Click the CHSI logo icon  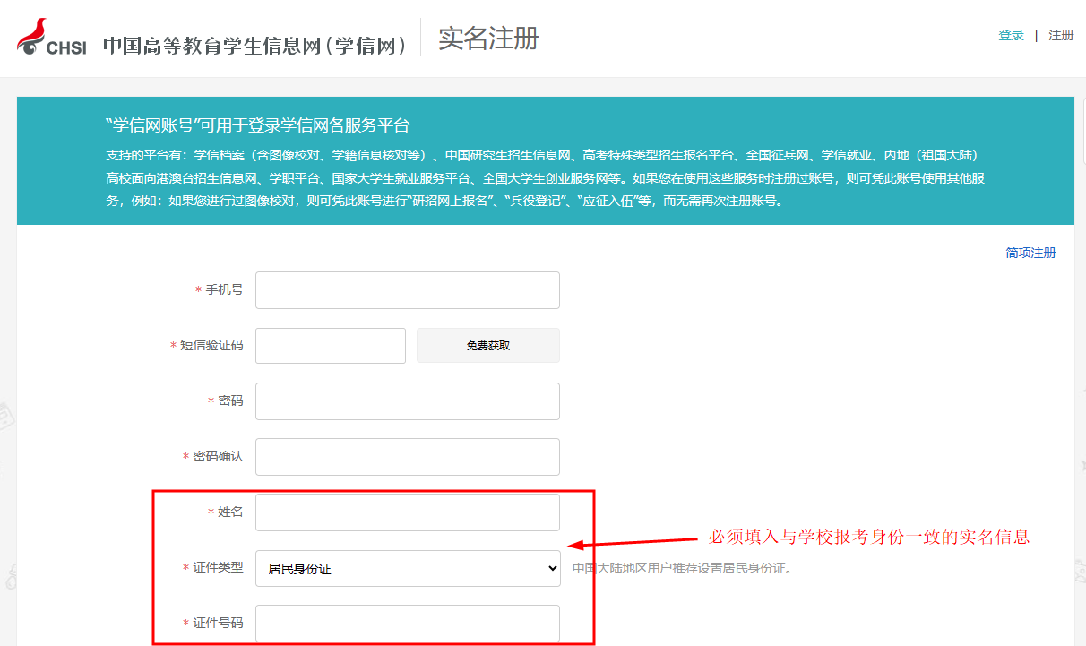[52, 39]
